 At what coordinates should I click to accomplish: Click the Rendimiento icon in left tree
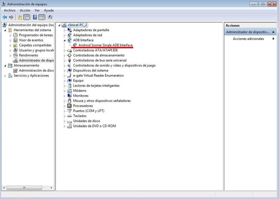[15, 55]
